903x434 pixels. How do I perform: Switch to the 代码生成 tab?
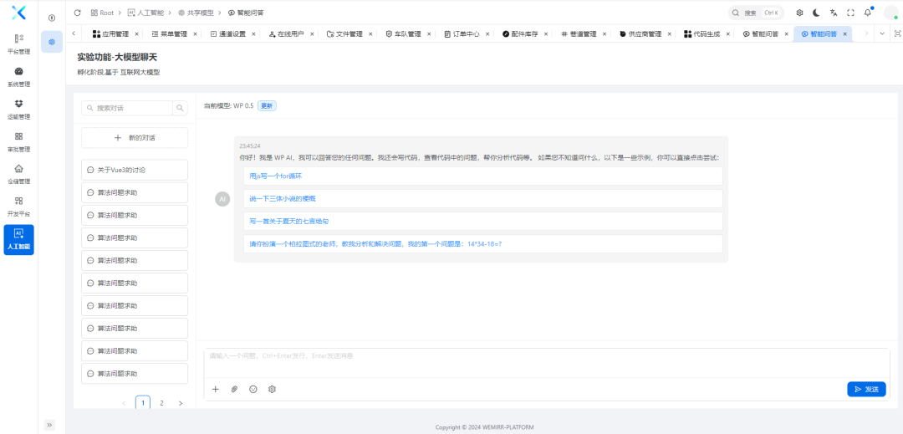pyautogui.click(x=707, y=34)
